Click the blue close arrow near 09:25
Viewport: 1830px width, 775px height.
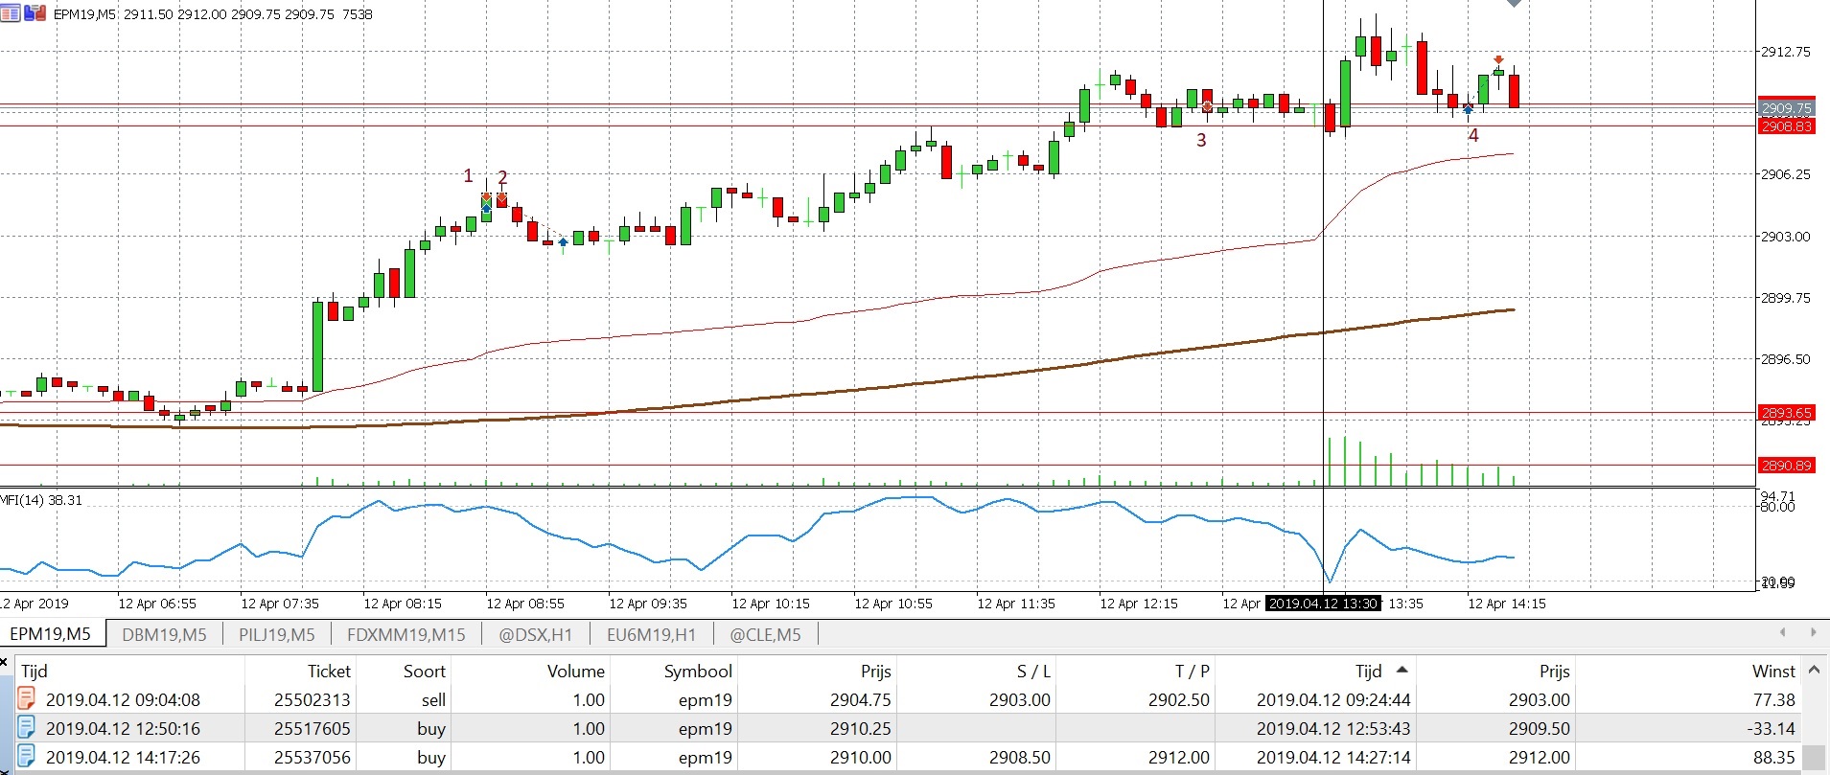click(x=563, y=242)
